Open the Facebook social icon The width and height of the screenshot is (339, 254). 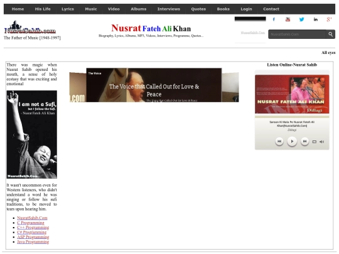click(274, 19)
